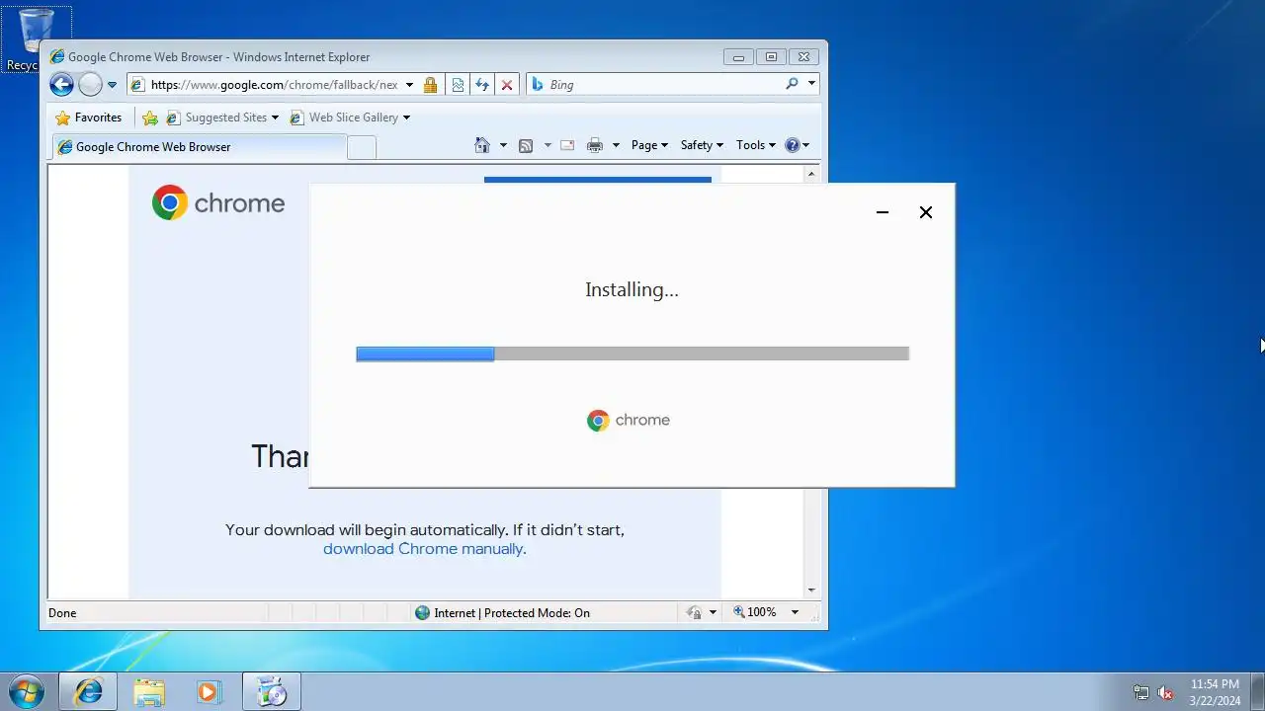Open Suggested Sites link

click(x=222, y=118)
